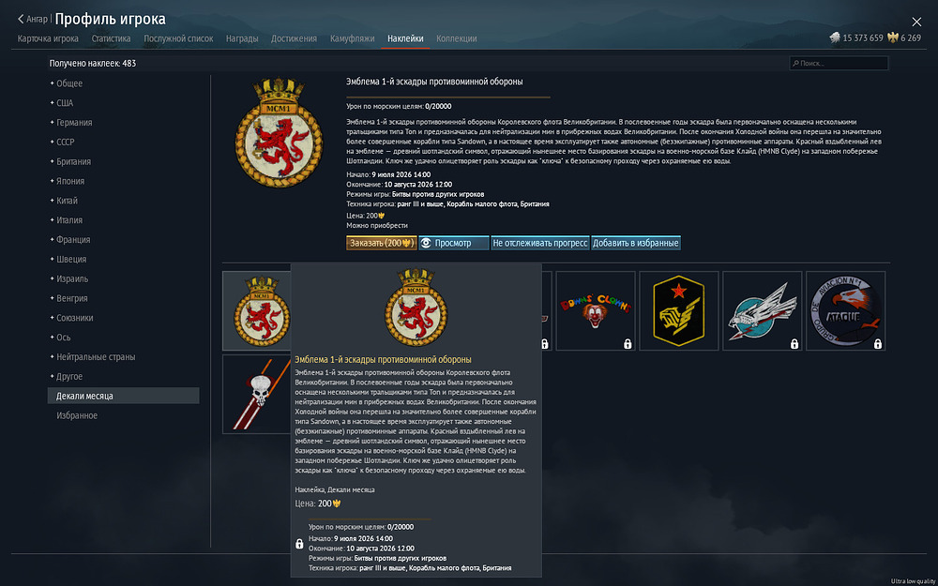The image size is (938, 586).
Task: Close the player profile window
Action: tap(916, 23)
